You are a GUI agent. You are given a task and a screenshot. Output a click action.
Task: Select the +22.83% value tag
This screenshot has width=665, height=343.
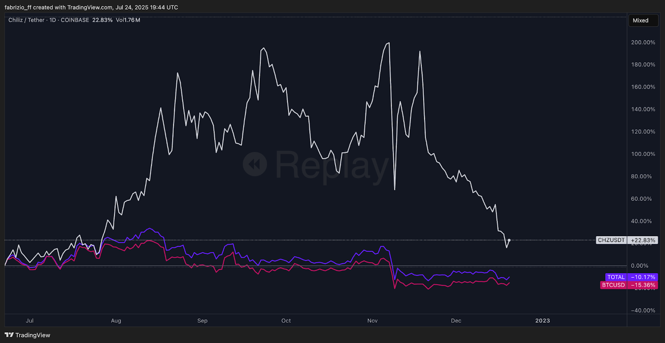point(643,240)
